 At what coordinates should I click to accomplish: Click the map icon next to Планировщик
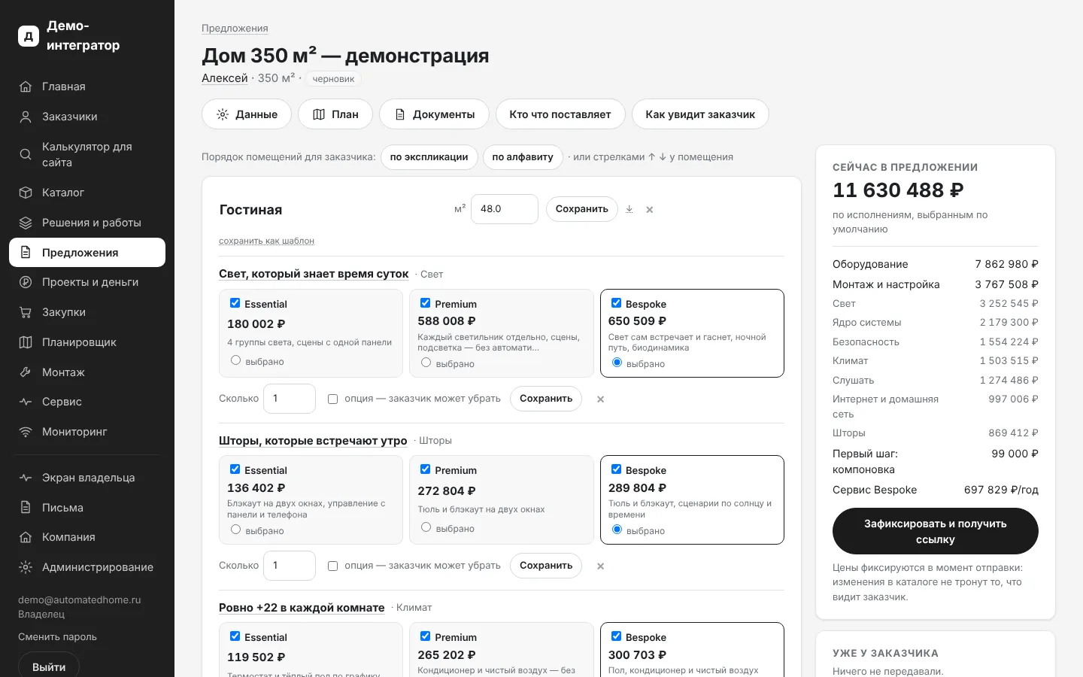[26, 342]
